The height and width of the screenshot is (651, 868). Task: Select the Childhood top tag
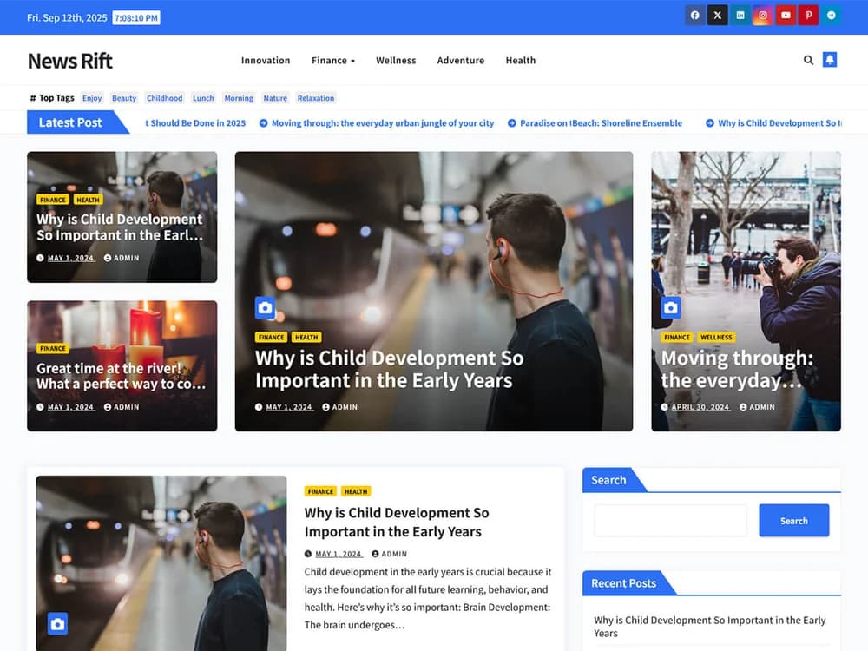click(x=164, y=98)
